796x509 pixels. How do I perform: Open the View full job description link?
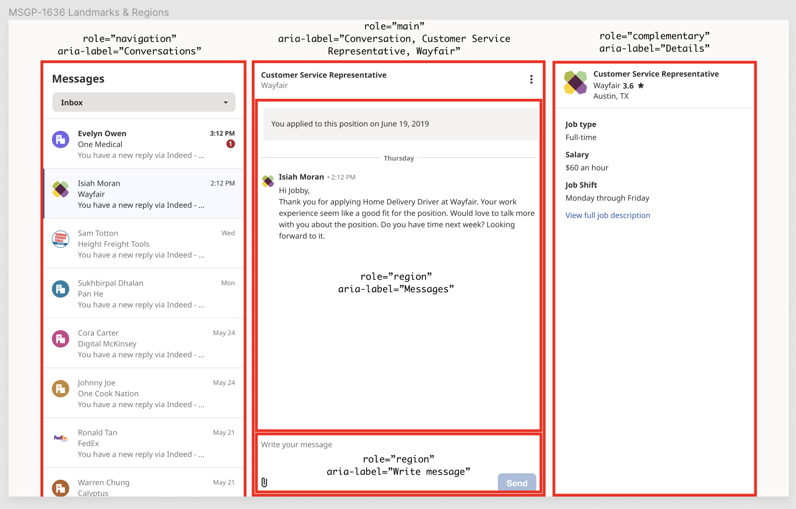click(x=608, y=215)
